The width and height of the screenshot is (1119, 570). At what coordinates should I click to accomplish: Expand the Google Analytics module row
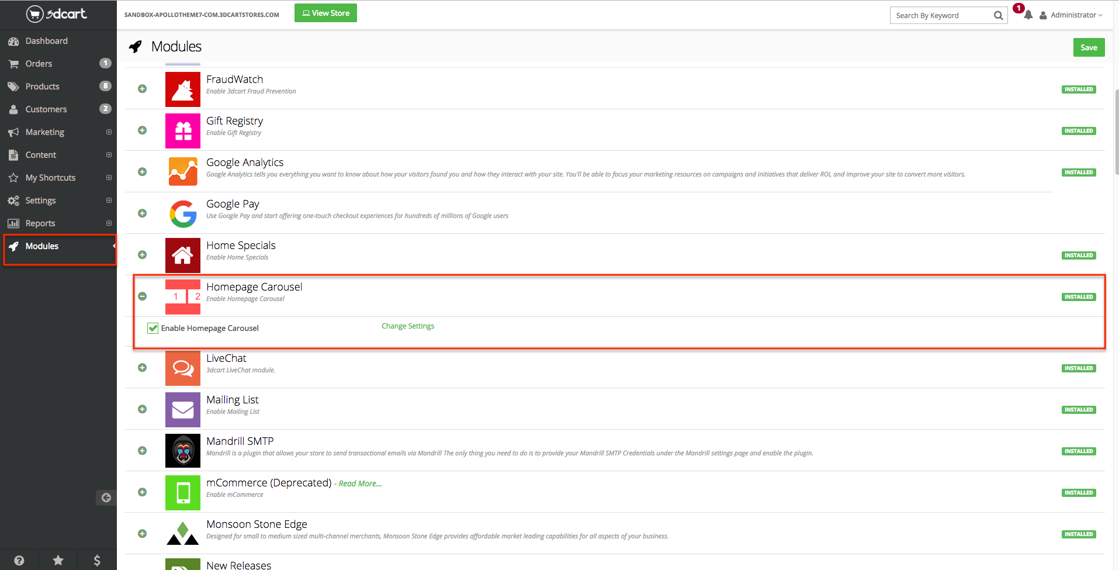point(142,172)
